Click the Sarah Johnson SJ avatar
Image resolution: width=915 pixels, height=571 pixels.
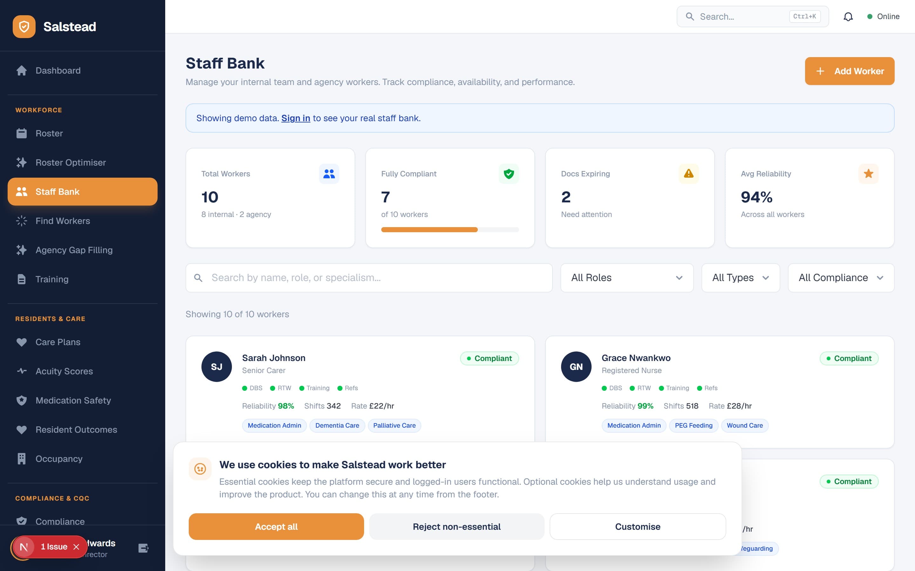(217, 367)
